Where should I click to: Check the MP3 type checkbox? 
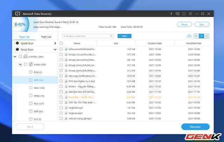[31, 80]
